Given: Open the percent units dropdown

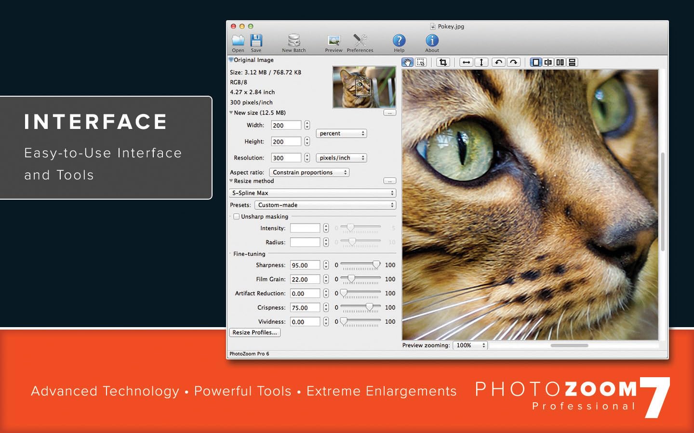Looking at the screenshot, I should pyautogui.click(x=341, y=133).
